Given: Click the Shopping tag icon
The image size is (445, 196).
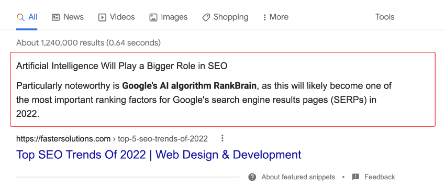Looking at the screenshot, I should coord(206,17).
